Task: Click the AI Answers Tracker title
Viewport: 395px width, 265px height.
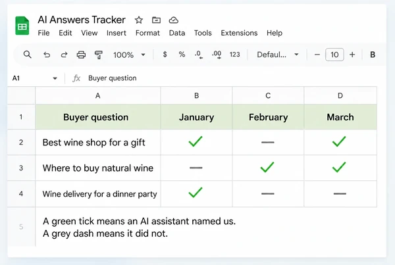Action: pos(82,20)
